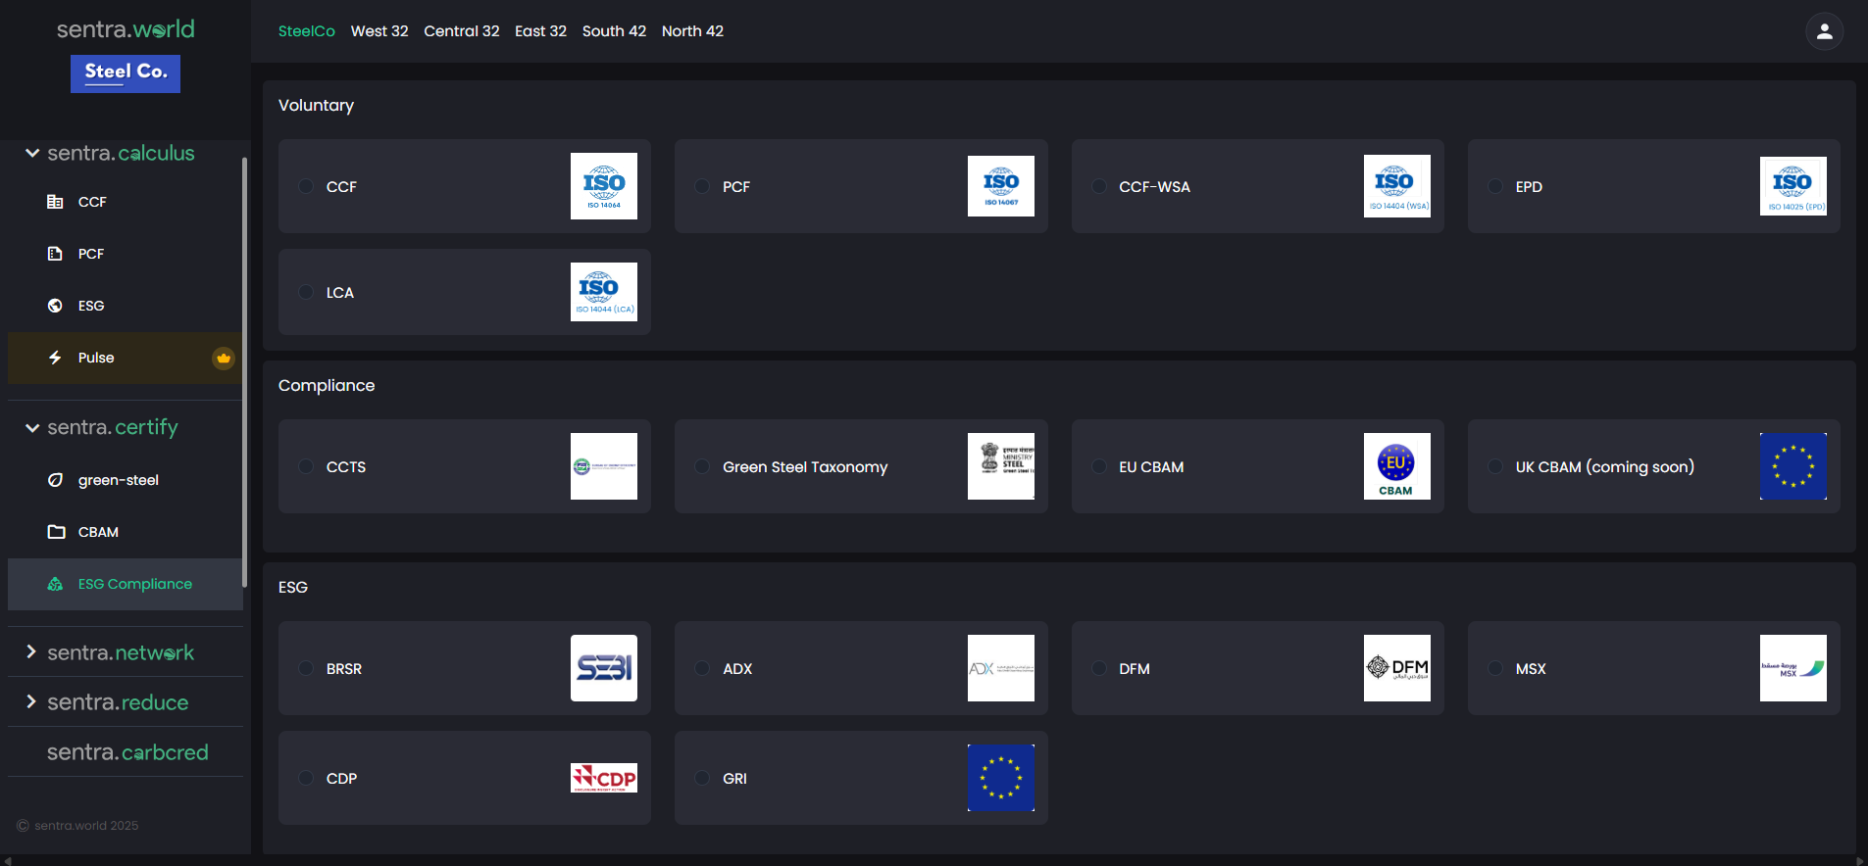
Task: Select the EU CBAM radio button
Action: coord(1099,466)
